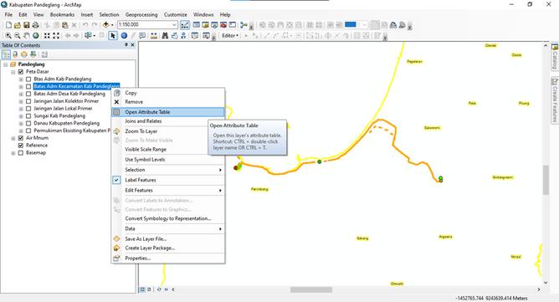Activate the Identify tool

coord(124,36)
